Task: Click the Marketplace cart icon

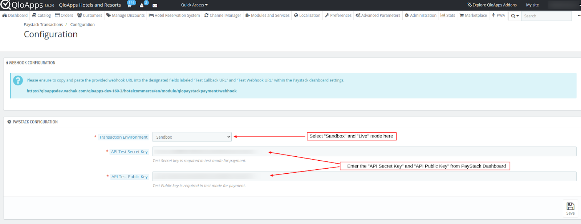Action: pyautogui.click(x=462, y=16)
